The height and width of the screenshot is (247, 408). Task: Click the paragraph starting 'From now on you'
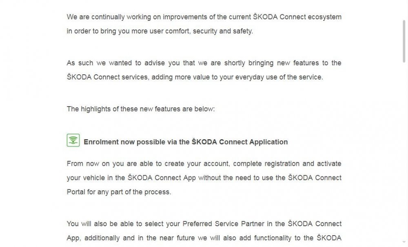pyautogui.click(x=204, y=178)
